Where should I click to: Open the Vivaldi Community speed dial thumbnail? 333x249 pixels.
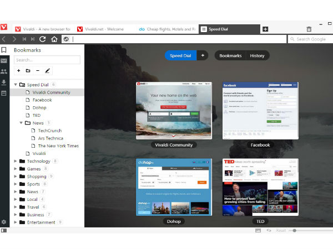click(x=174, y=111)
